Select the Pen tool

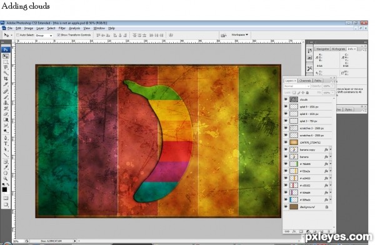(x=6, y=138)
